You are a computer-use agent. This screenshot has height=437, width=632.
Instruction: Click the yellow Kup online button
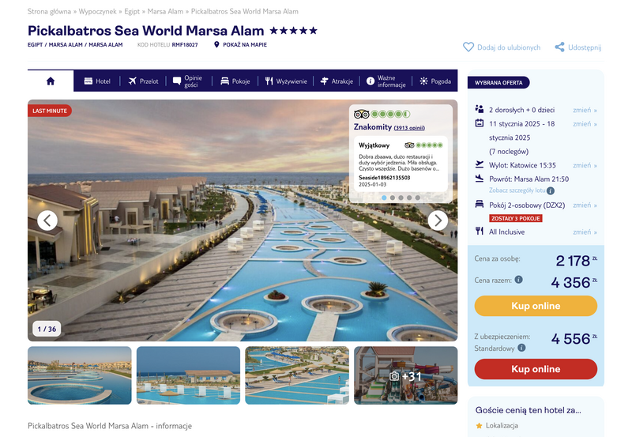(x=536, y=306)
